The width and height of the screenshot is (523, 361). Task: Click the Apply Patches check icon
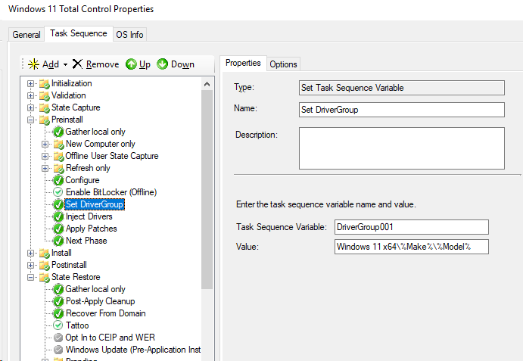pyautogui.click(x=58, y=229)
